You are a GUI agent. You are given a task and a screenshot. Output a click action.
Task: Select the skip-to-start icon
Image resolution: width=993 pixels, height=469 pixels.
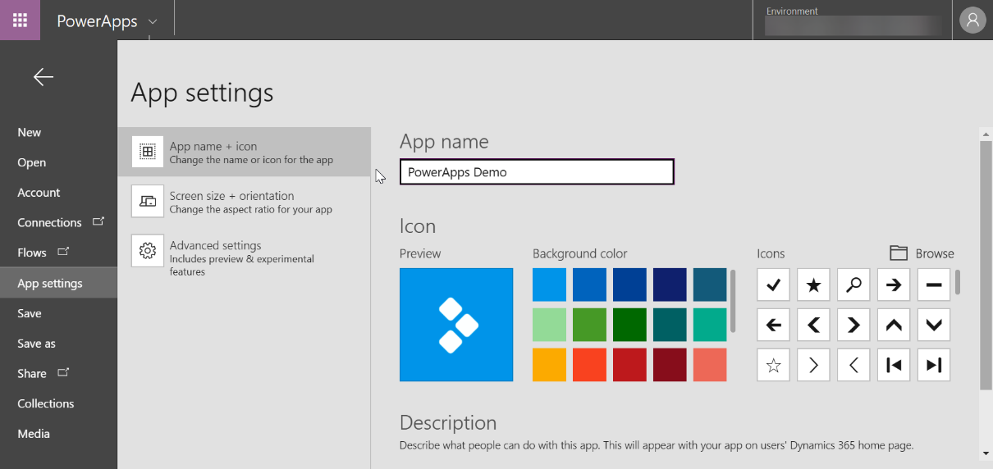[894, 365]
